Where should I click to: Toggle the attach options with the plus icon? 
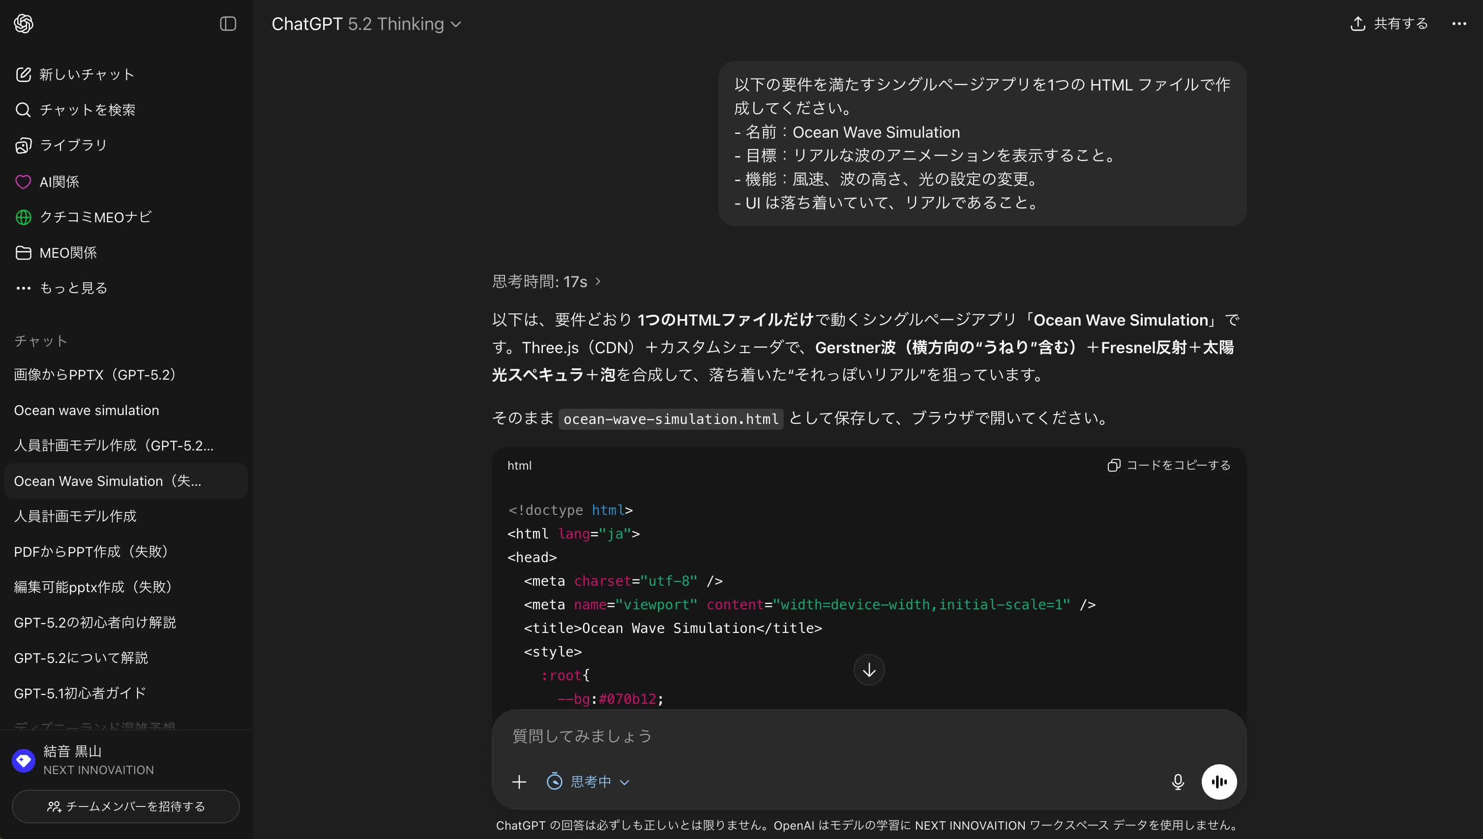coord(519,781)
